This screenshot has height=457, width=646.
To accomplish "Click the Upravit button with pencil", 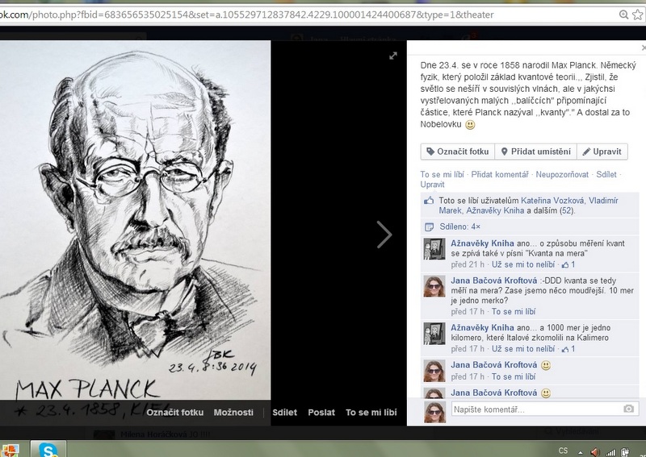I will tap(602, 152).
